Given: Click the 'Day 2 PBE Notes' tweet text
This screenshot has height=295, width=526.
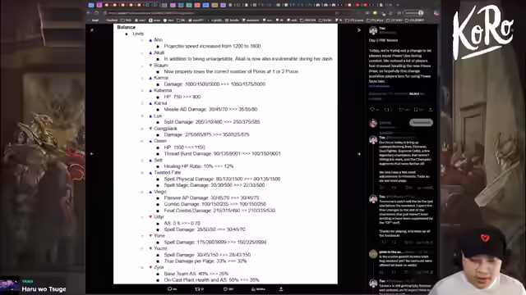Looking at the screenshot, I should pos(383,40).
